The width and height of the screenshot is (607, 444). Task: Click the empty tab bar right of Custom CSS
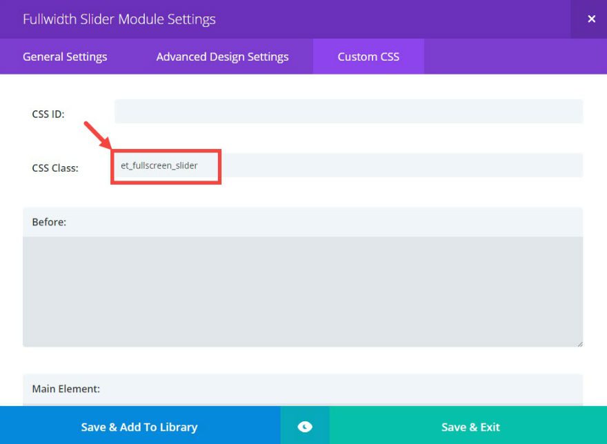pos(514,57)
